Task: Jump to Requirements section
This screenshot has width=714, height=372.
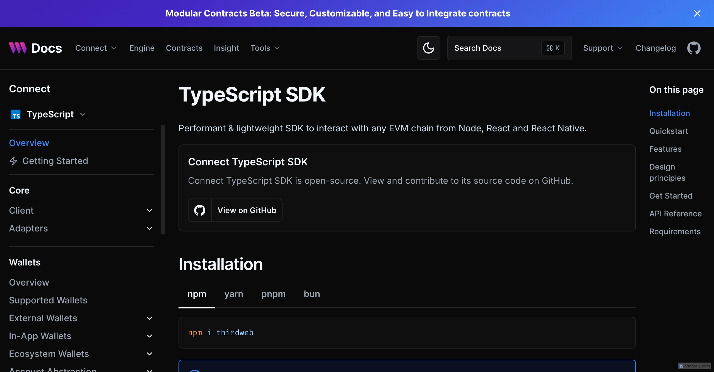Action: point(675,231)
